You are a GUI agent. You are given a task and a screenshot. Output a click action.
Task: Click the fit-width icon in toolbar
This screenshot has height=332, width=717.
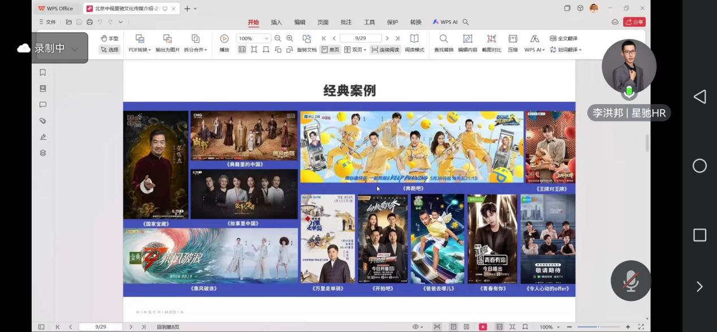(x=266, y=50)
